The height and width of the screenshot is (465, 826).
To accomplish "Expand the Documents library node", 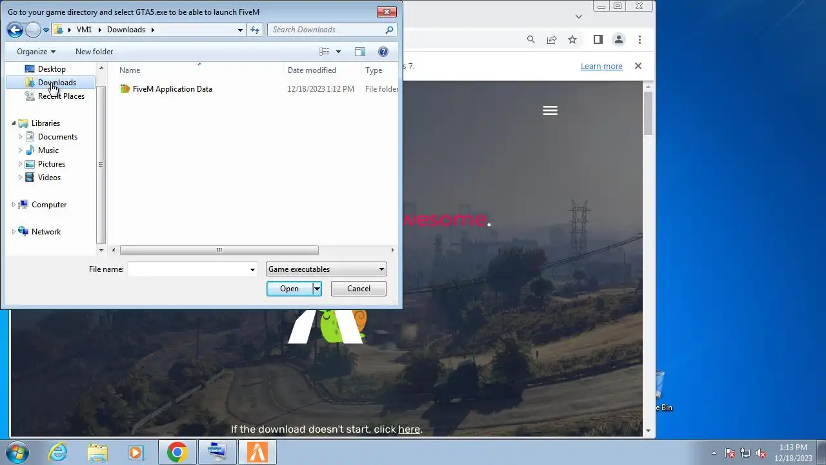I will click(20, 137).
